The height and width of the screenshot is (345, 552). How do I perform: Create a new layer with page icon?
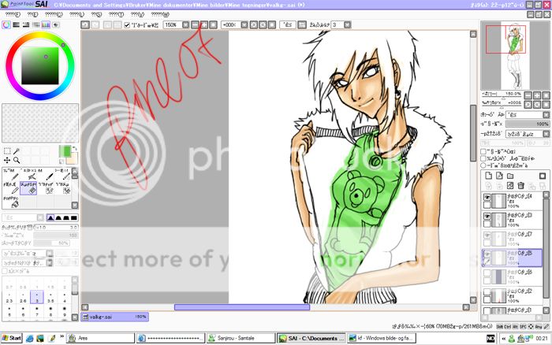pos(488,175)
